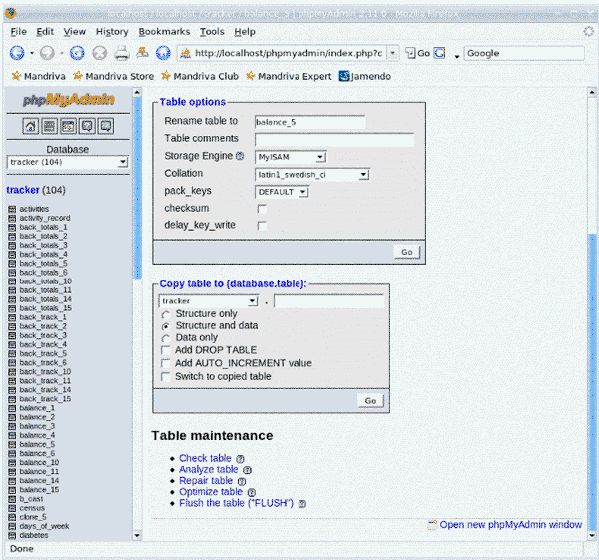Viewport: 599px width, 560px height.
Task: Click the sidebar vertical scrollbar thumb
Action: (137, 188)
